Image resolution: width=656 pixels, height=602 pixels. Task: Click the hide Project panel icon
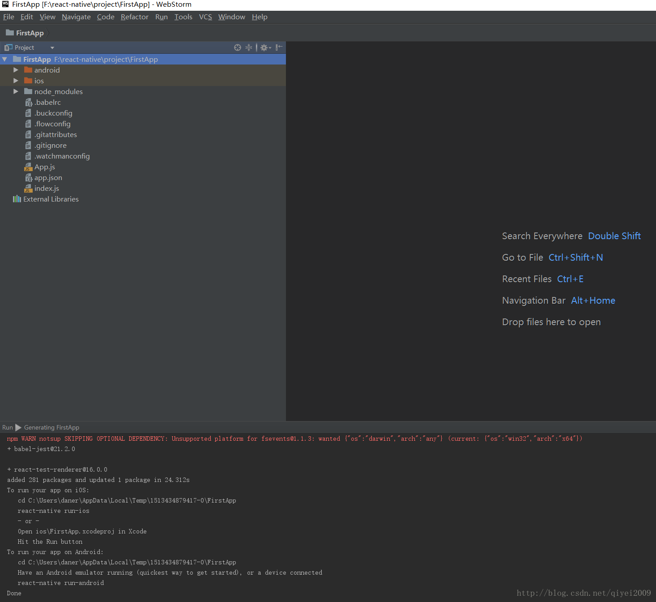pyautogui.click(x=279, y=47)
